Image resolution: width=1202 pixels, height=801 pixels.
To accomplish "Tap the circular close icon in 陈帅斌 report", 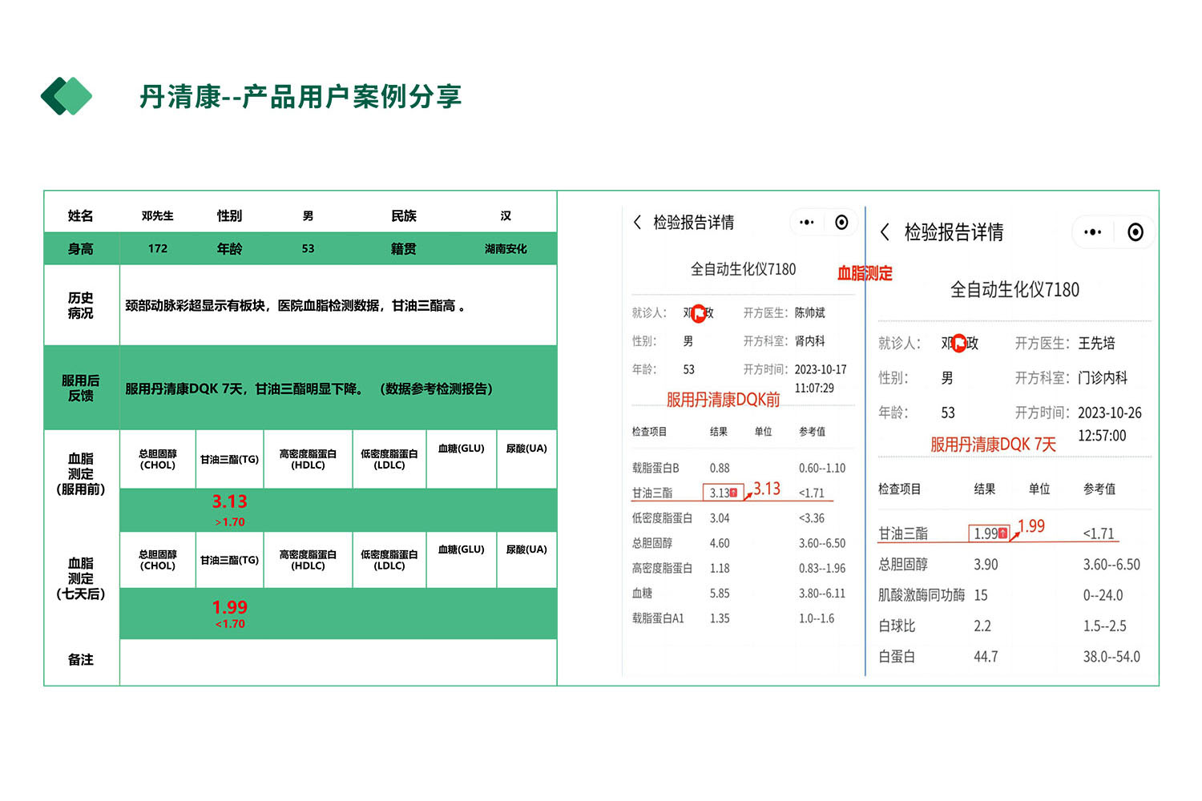I will [841, 222].
